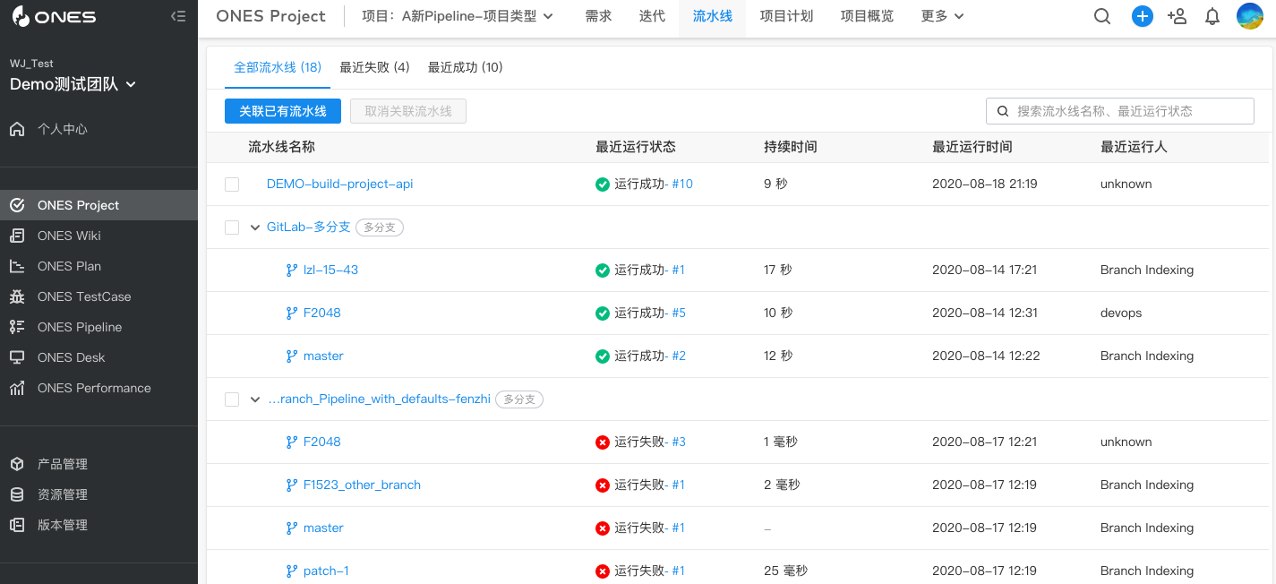Open the DEMO-build-project-api pipeline link
The image size is (1276, 584).
pos(339,184)
